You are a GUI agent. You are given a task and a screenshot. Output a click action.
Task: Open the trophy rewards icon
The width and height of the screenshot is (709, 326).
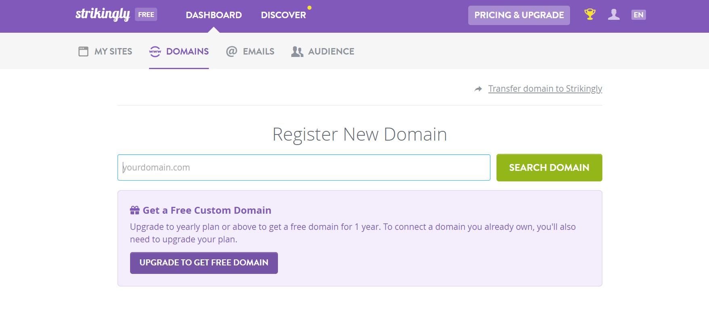coord(590,14)
